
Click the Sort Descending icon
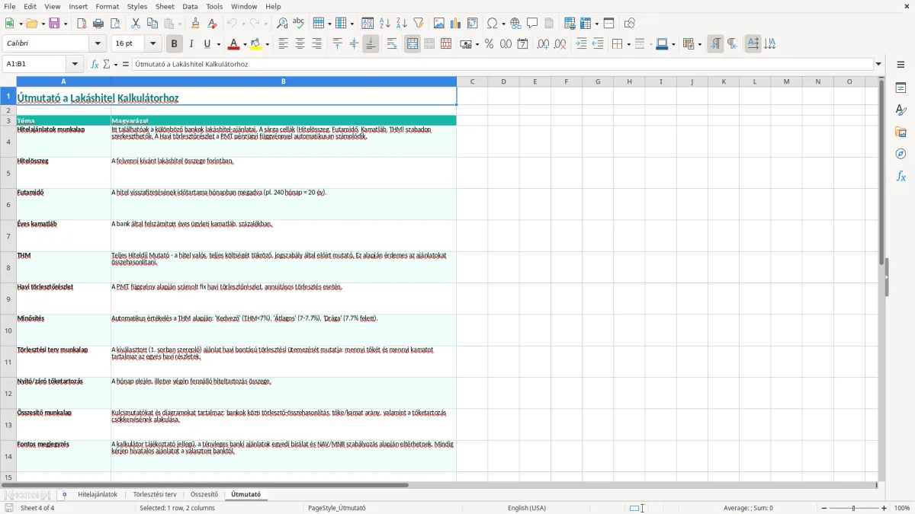click(402, 24)
